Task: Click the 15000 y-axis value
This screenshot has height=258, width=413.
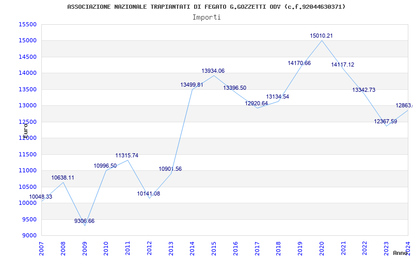Action: tap(27, 41)
